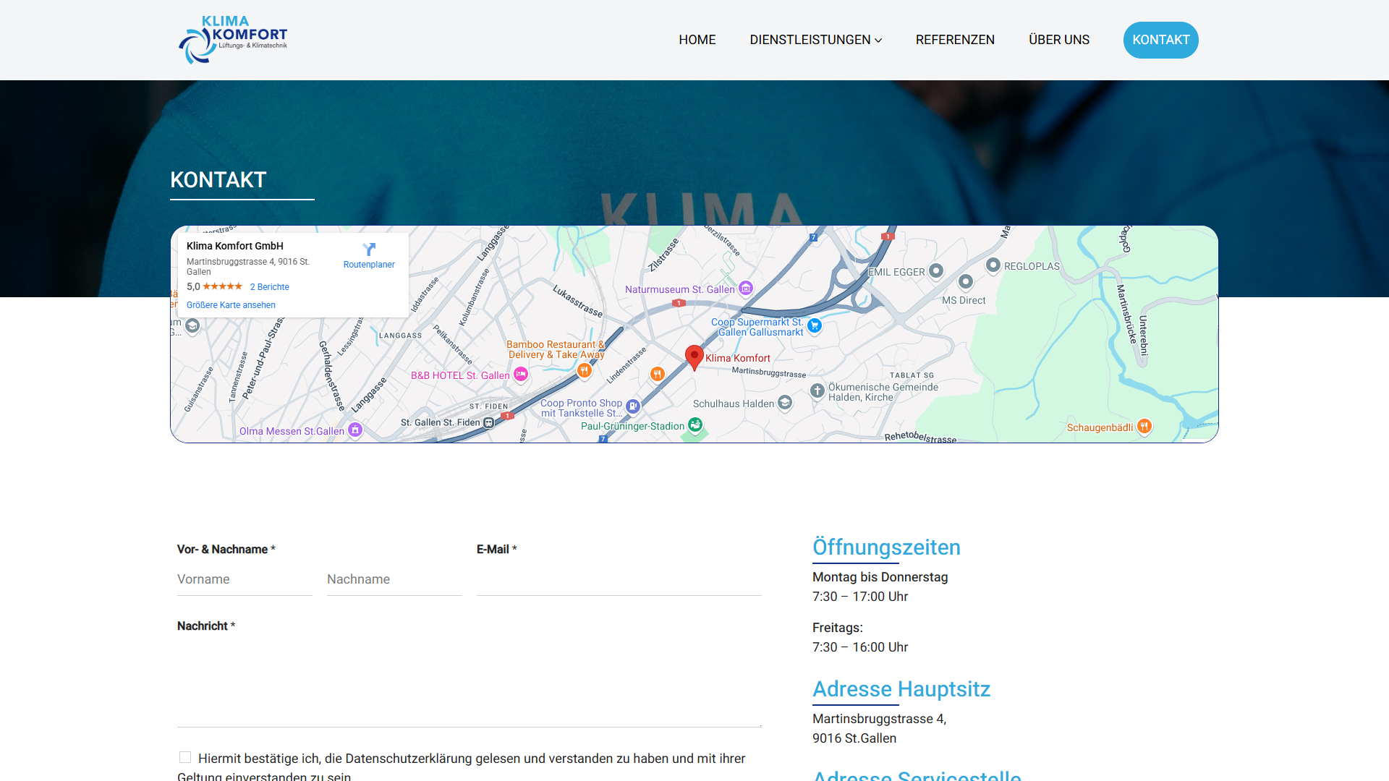Click the Klima Komfort GmbH title in map card

coord(235,246)
